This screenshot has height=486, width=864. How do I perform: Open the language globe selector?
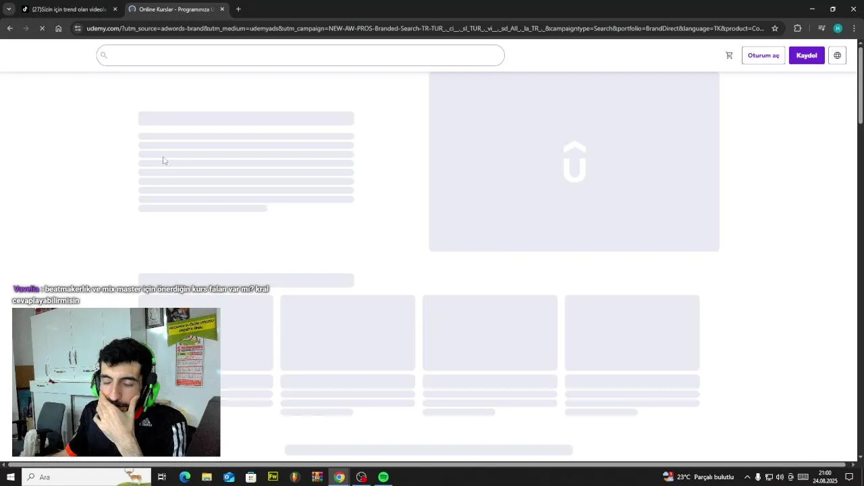(x=837, y=55)
